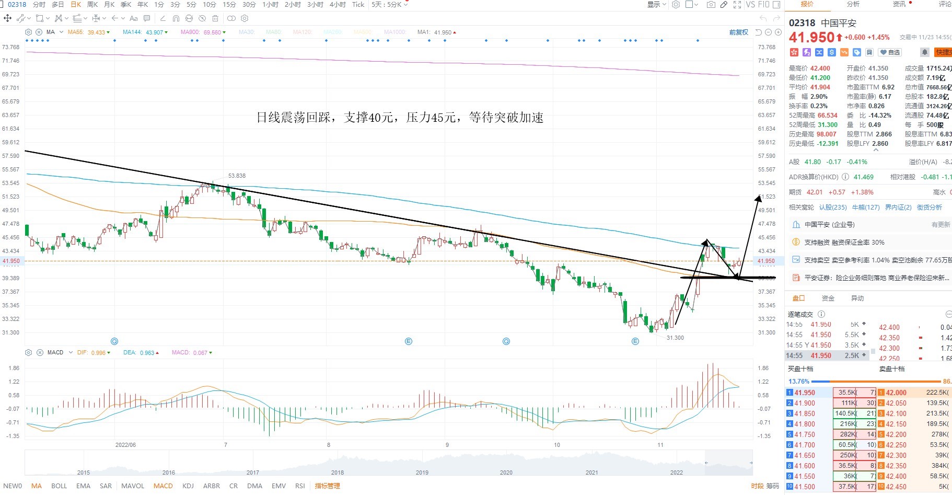The image size is (952, 495).
Task: Toggle BOLL indicator on chart
Action: click(x=59, y=486)
